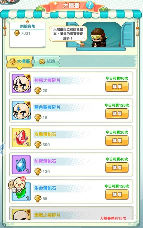
Task: Tap the 剩餘貨幣 balance note
Action: pos(27,35)
